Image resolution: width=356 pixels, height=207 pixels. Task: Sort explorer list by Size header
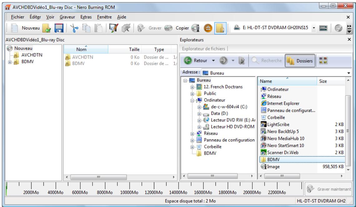tap(331, 81)
